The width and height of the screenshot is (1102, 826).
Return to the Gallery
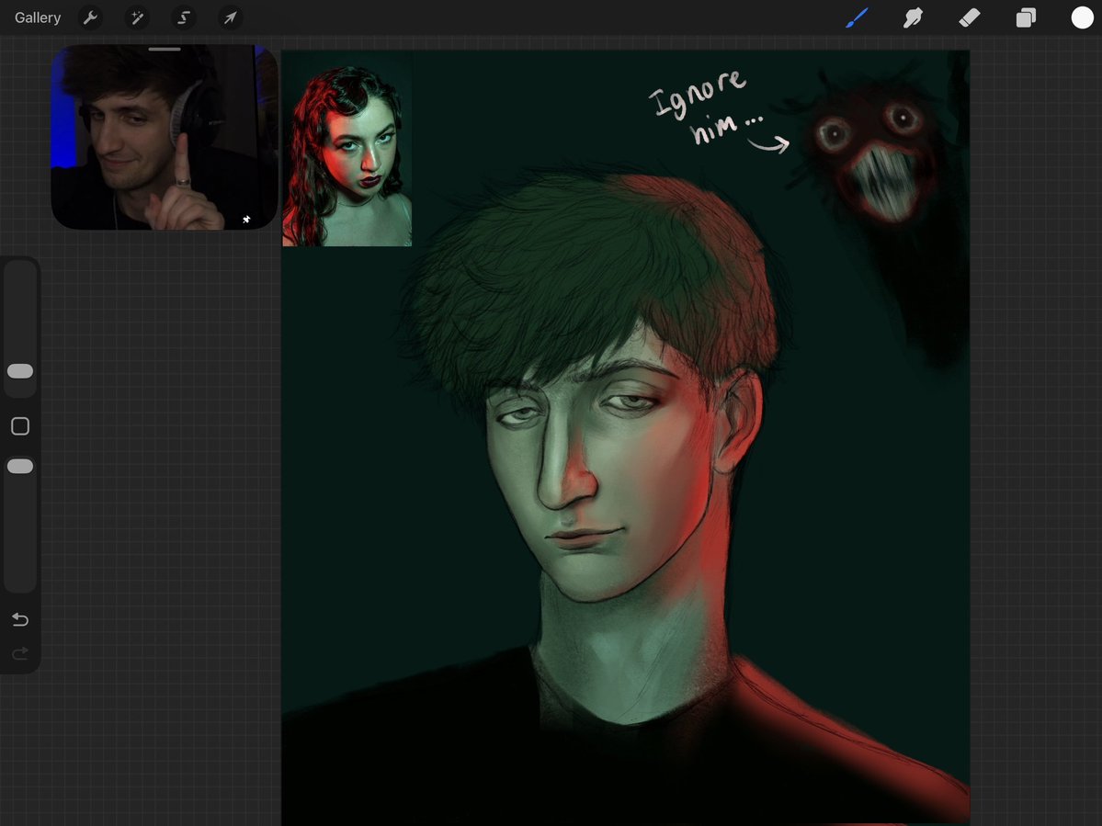pos(37,17)
